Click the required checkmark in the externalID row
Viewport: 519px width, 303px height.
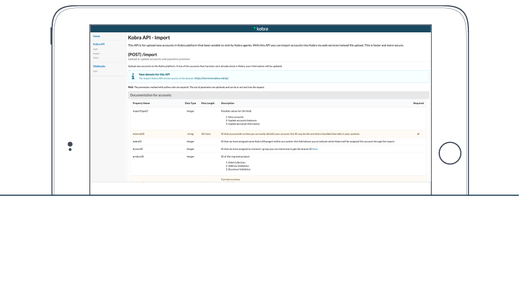pos(418,134)
